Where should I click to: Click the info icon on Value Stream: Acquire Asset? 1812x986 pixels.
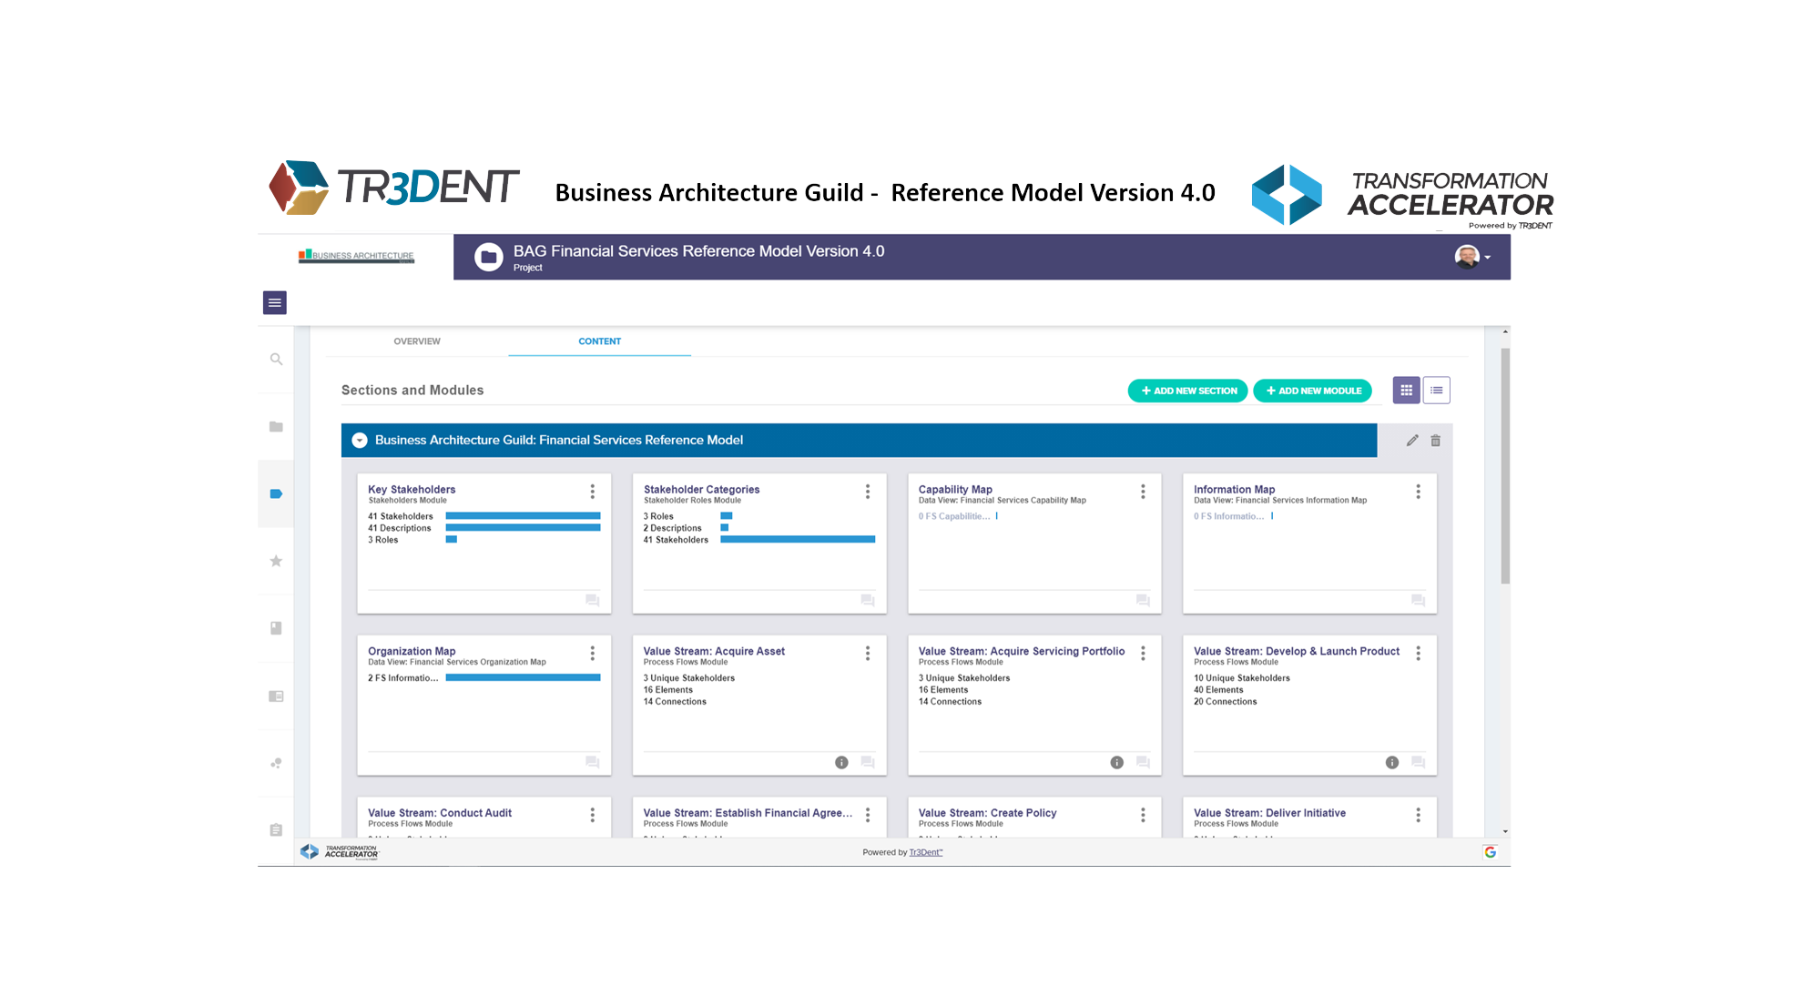pos(840,762)
